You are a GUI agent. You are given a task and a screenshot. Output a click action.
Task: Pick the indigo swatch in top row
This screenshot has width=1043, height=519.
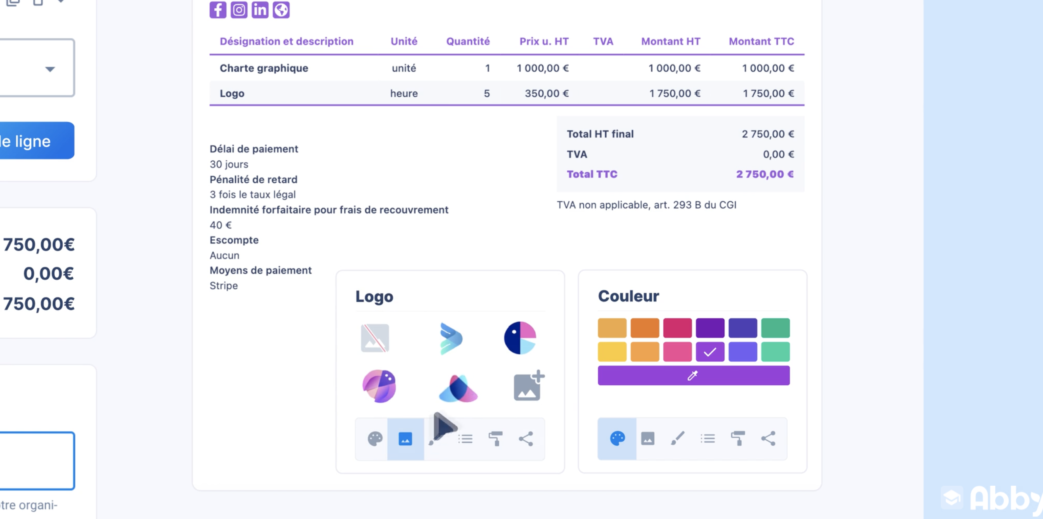743,328
